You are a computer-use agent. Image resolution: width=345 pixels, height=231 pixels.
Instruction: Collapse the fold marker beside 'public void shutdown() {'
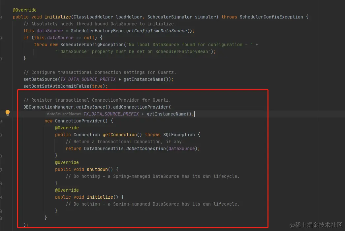click(1, 170)
